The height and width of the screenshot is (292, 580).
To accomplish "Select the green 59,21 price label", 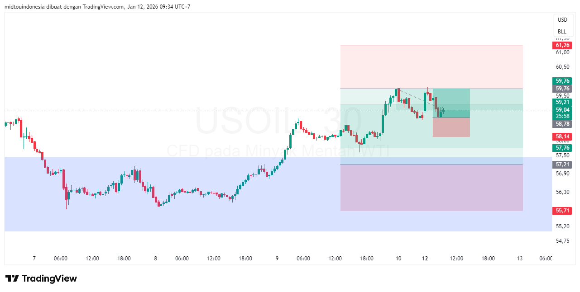I will click(562, 103).
